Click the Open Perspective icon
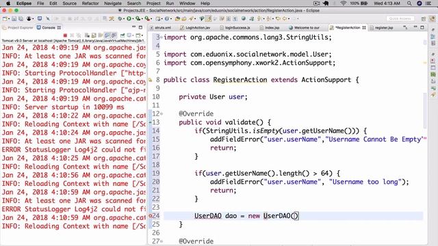438x246 pixels. (x=424, y=19)
